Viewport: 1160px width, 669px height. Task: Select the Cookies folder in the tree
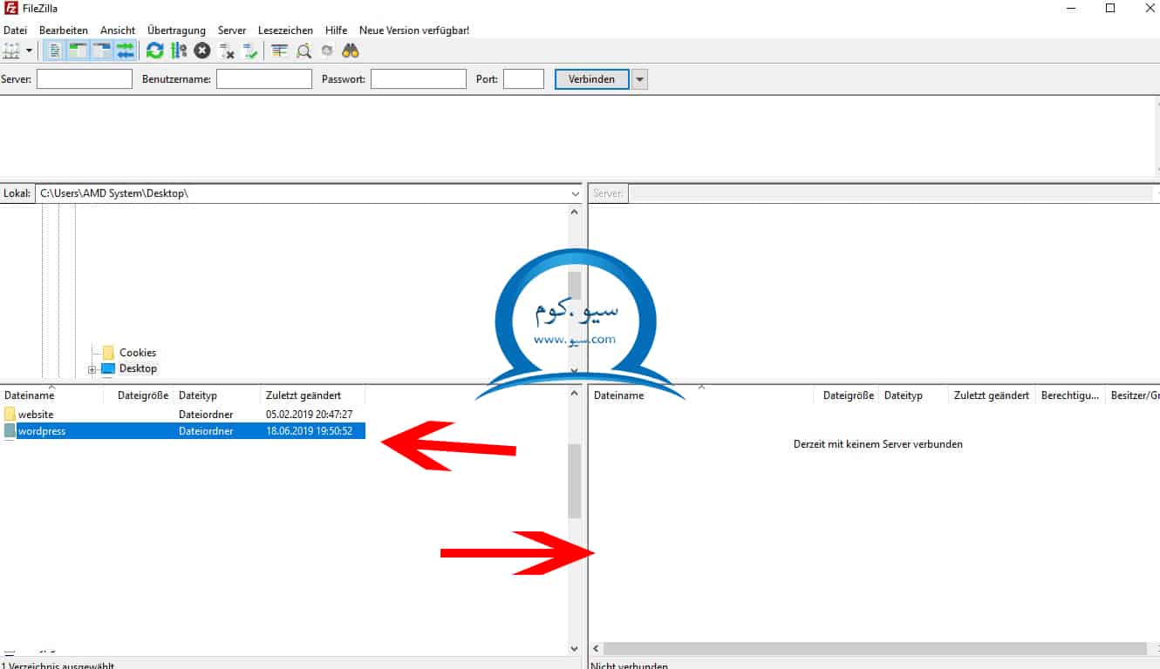point(138,353)
